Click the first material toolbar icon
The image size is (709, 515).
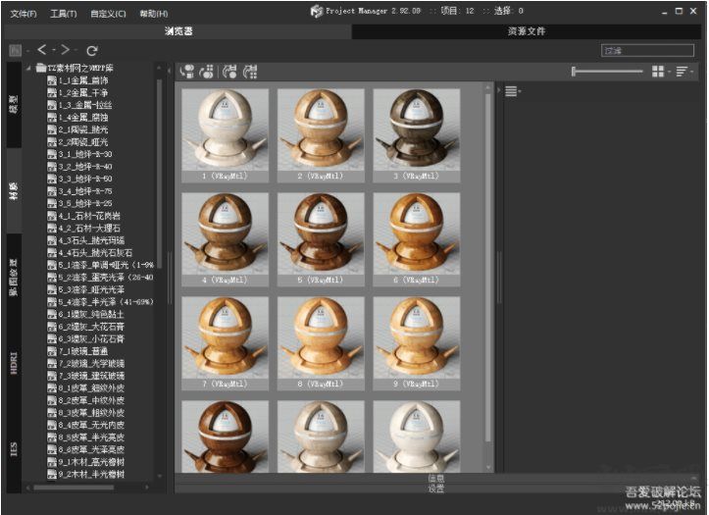pyautogui.click(x=186, y=71)
